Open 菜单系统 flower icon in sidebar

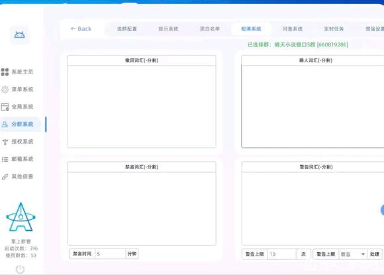pos(5,89)
